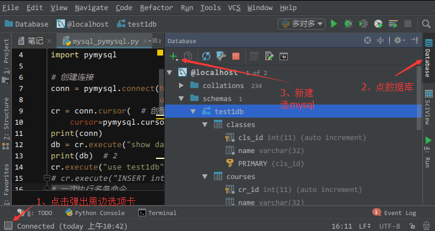Collapse the test1db schema node
This screenshot has width=435, height=231.
[x=193, y=112]
